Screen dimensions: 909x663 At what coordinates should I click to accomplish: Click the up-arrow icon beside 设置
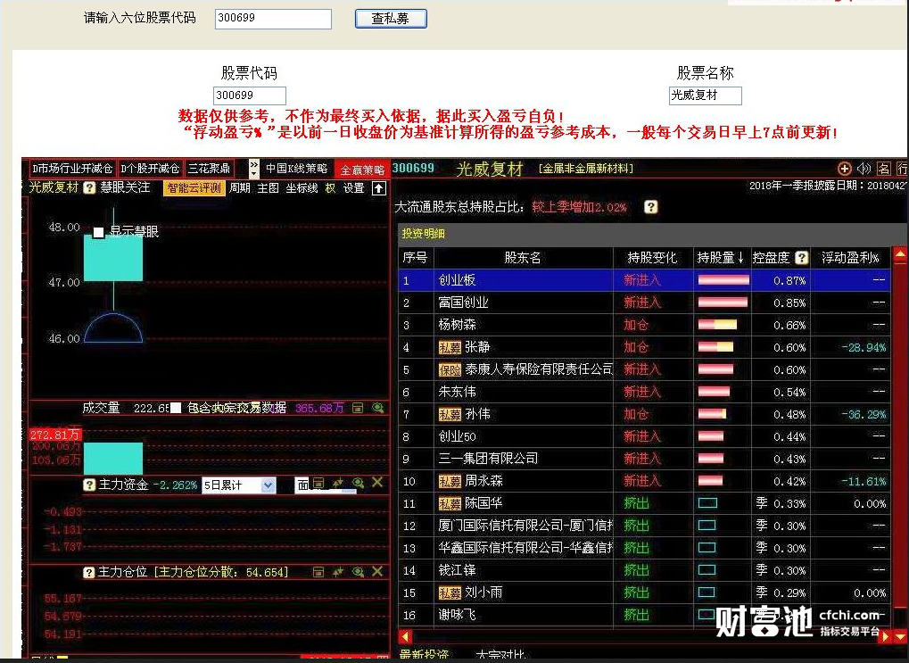(379, 188)
